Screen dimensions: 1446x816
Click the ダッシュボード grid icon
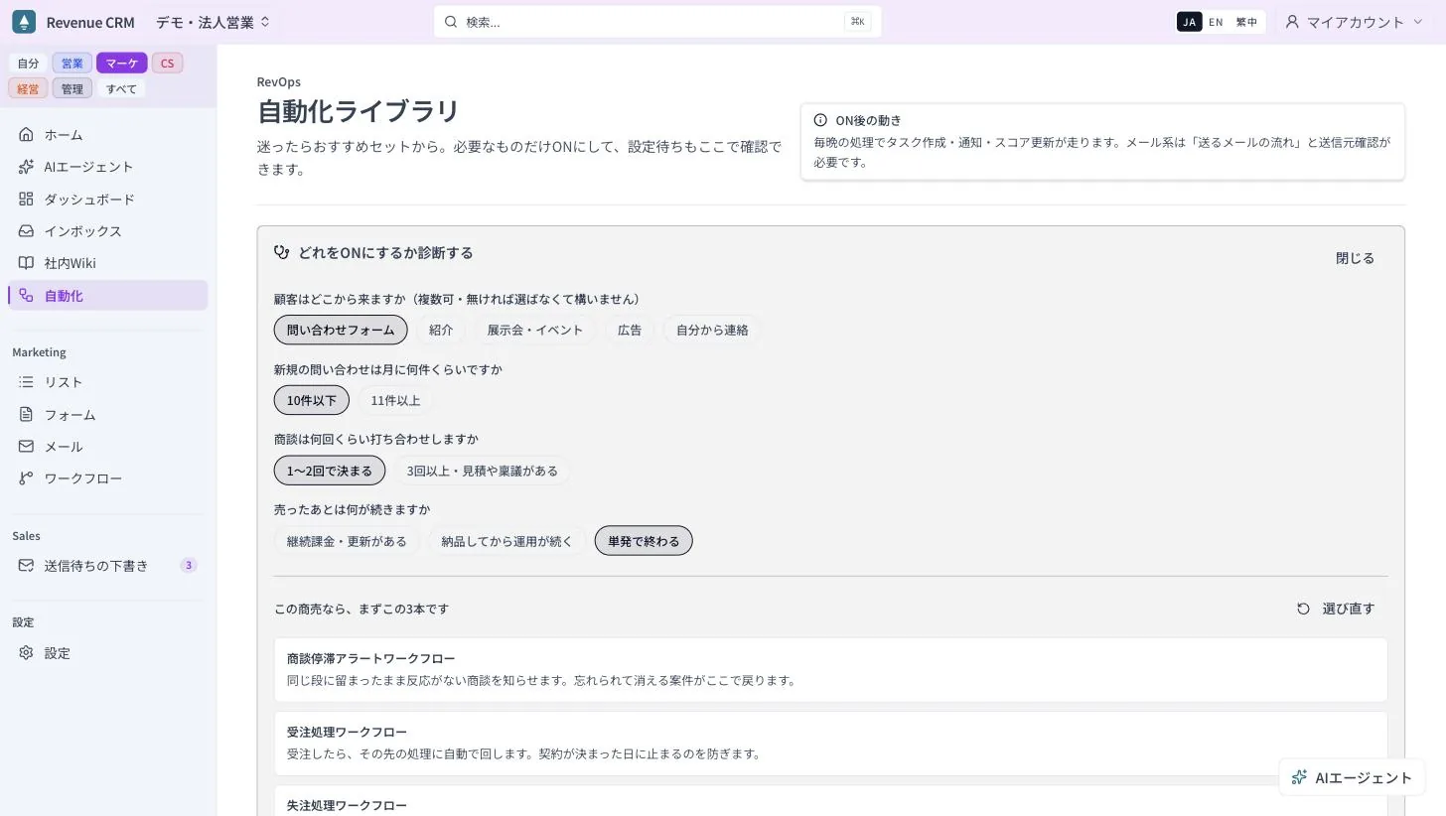point(26,199)
